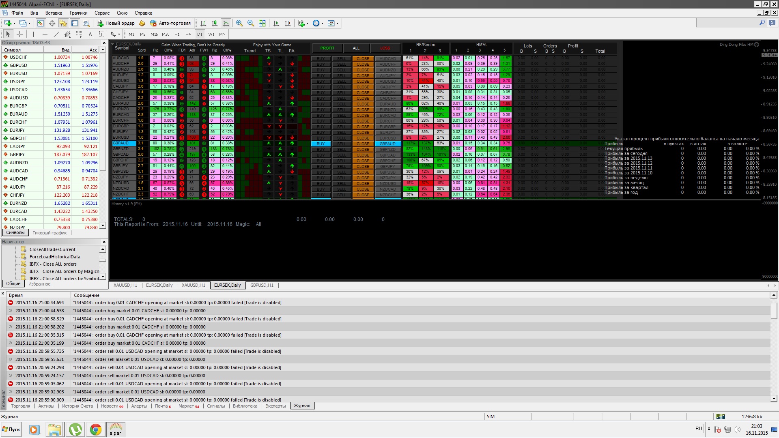
Task: Zoom in the chart with magnifier plus
Action: point(239,23)
